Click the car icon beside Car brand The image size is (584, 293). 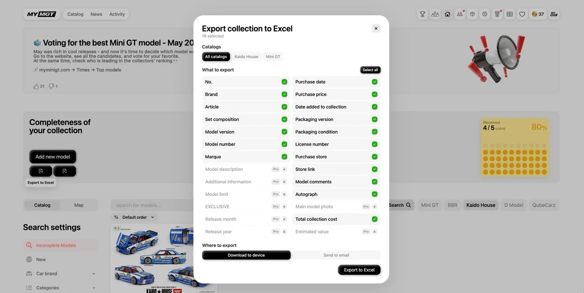coord(29,273)
